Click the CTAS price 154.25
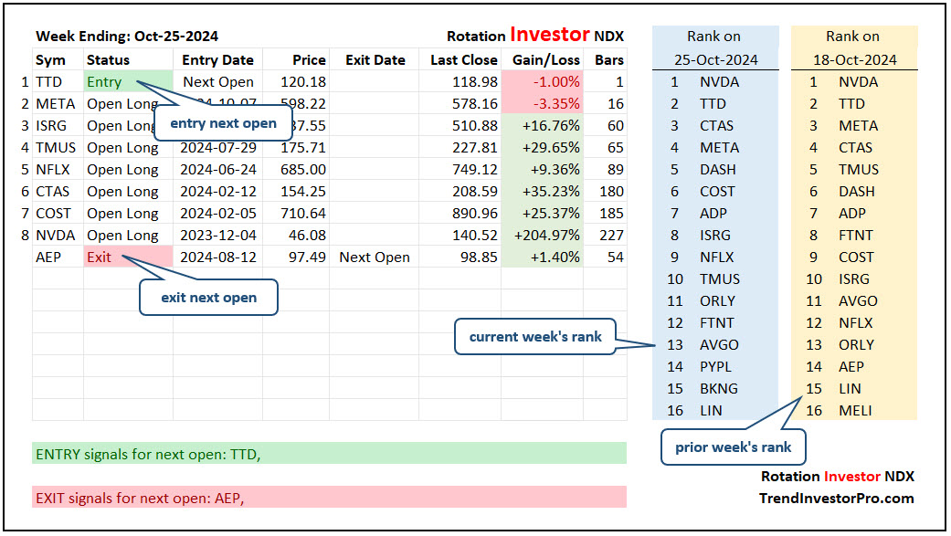 (x=303, y=191)
